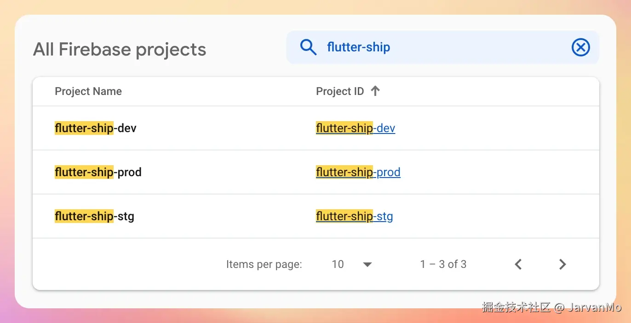The image size is (631, 323).
Task: Clear the search with the X icon
Action: (580, 47)
